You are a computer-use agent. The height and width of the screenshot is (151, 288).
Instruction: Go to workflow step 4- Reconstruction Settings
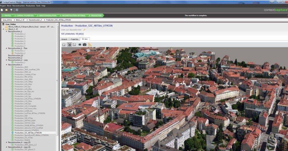pos(72,16)
